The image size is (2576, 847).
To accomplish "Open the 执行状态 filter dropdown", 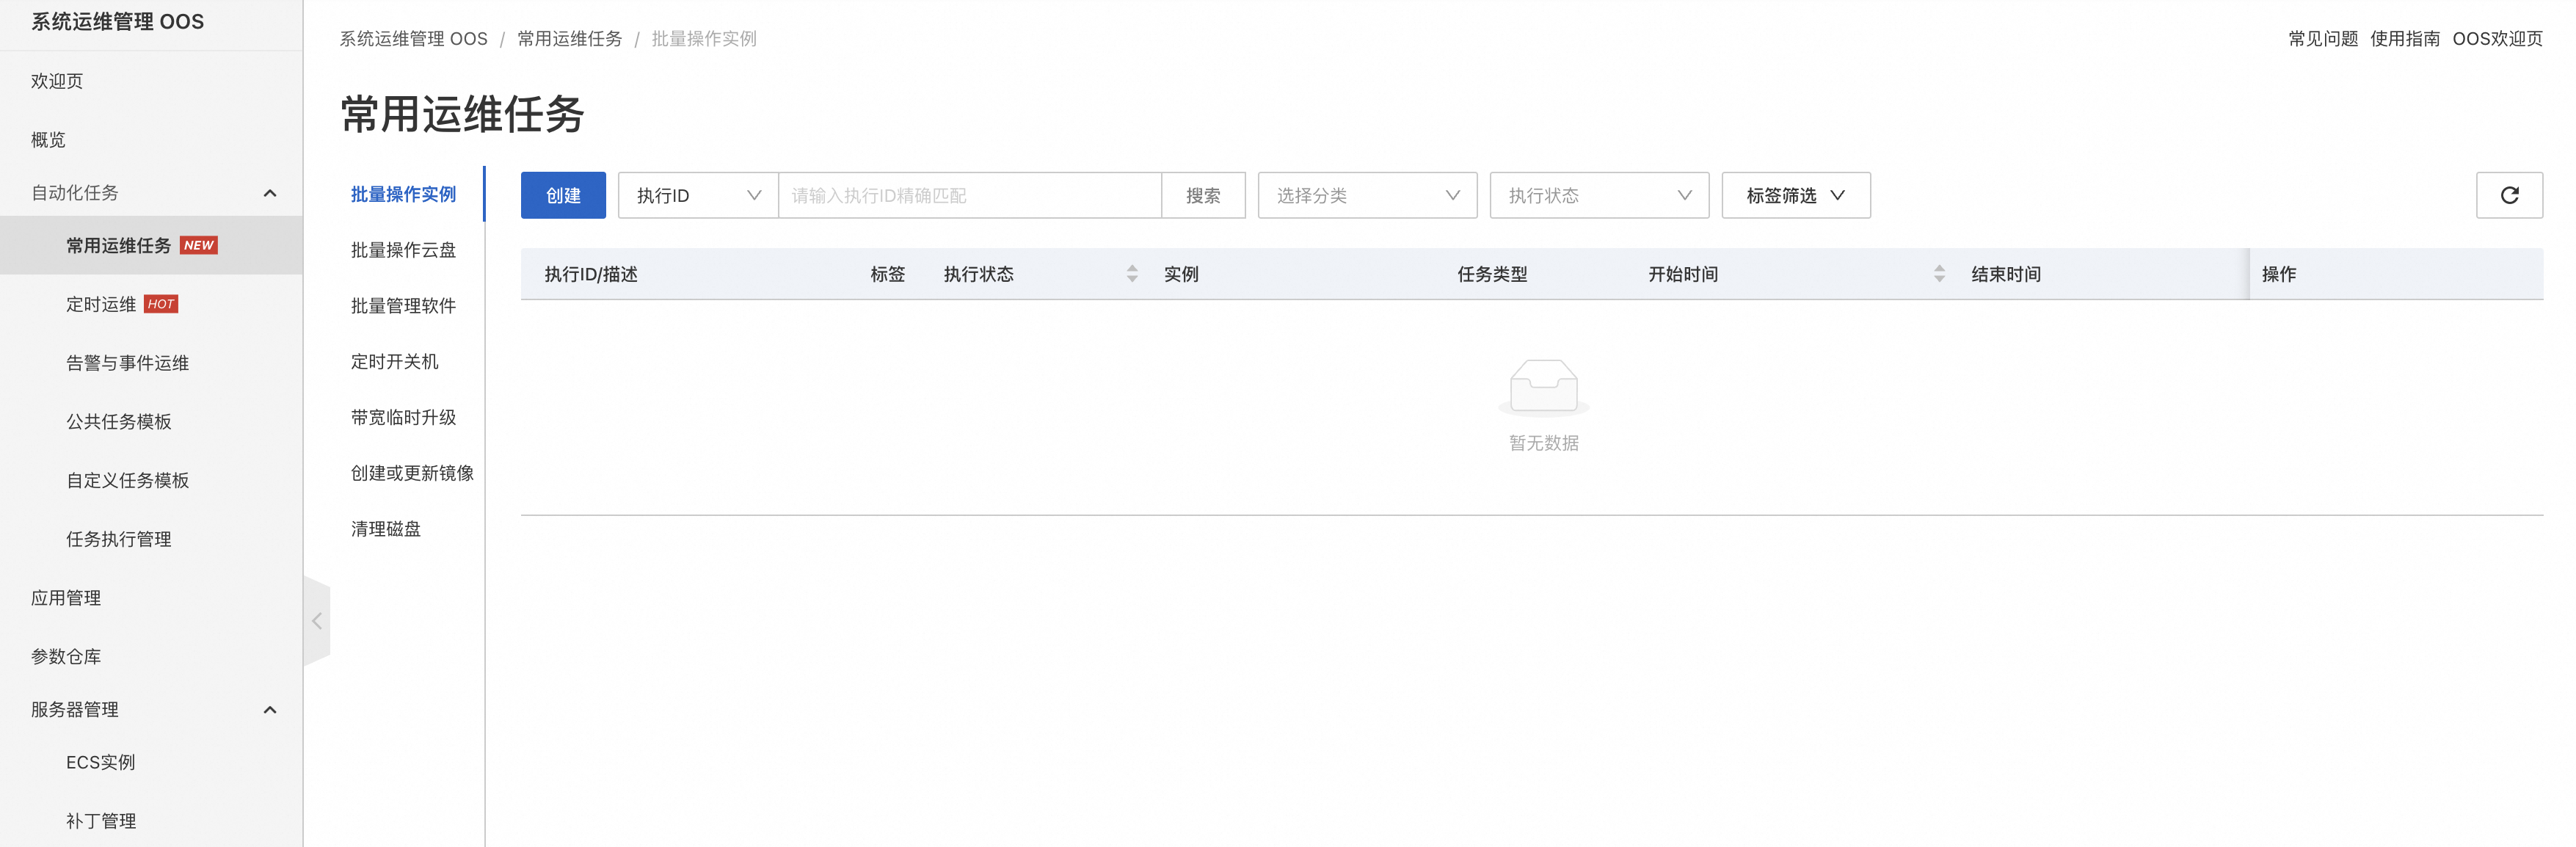I will click(x=1599, y=195).
